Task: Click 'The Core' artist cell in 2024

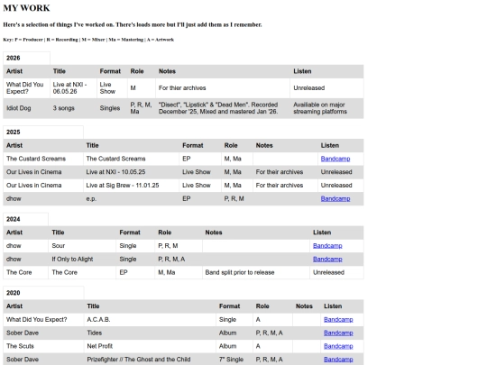Action: click(x=25, y=272)
